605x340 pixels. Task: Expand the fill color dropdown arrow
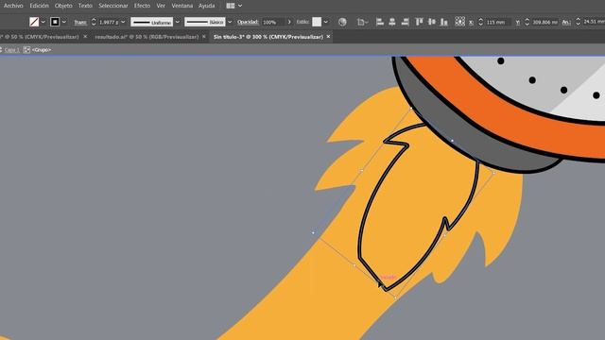[43, 22]
